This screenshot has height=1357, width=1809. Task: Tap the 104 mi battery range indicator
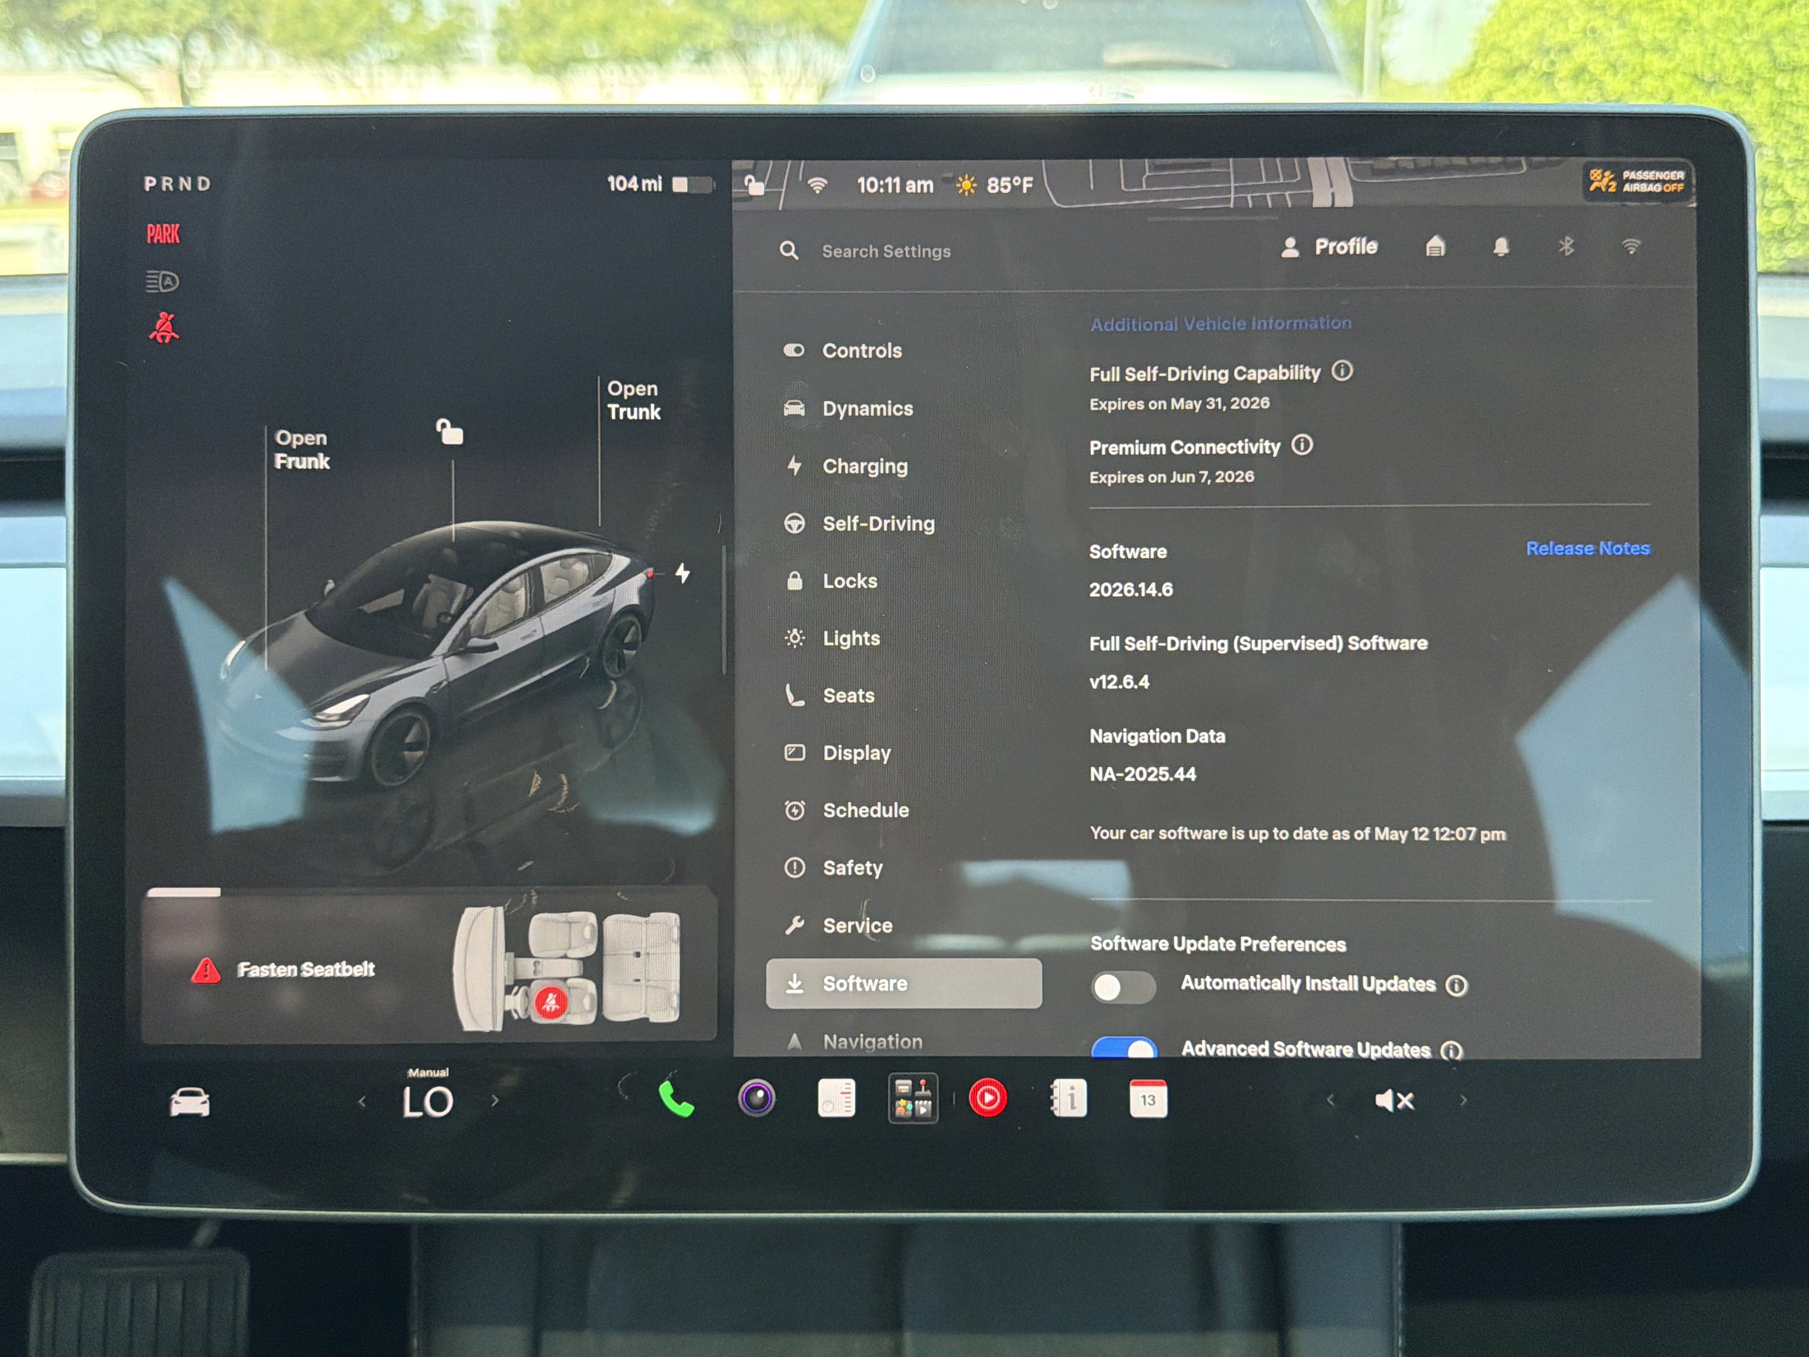[x=660, y=184]
